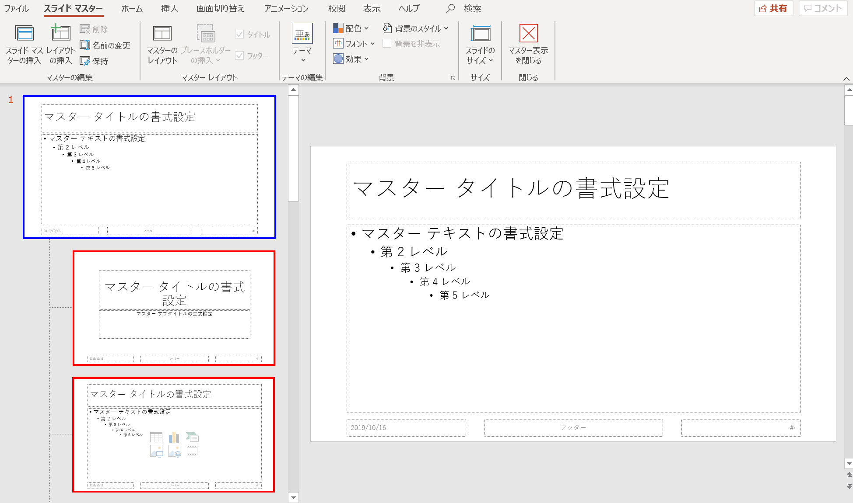This screenshot has width=853, height=503.
Task: Collapse the ribbon with the chevron
Action: [846, 79]
